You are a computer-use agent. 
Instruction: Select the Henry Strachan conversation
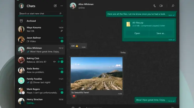click(41, 101)
